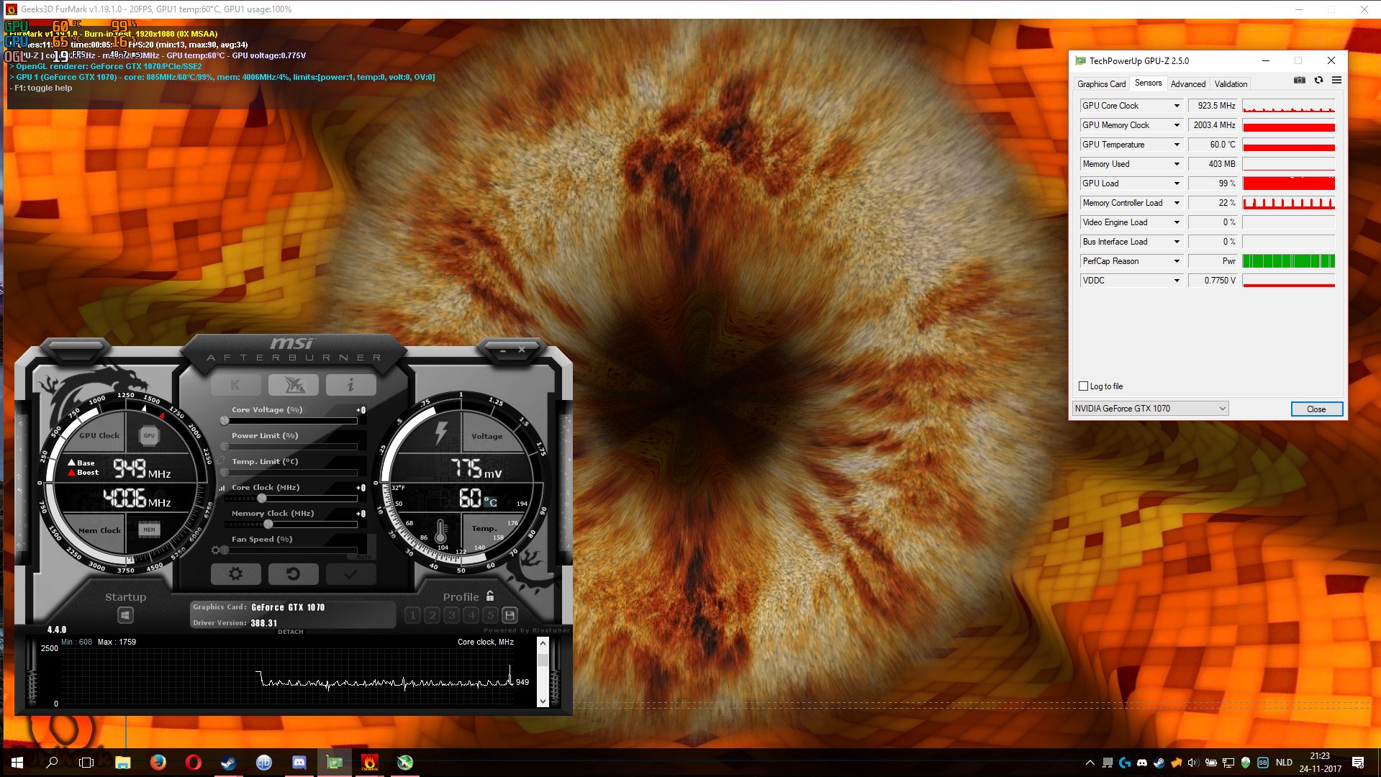The height and width of the screenshot is (777, 1381).
Task: Select Afterburner profile slot 5
Action: (x=490, y=615)
